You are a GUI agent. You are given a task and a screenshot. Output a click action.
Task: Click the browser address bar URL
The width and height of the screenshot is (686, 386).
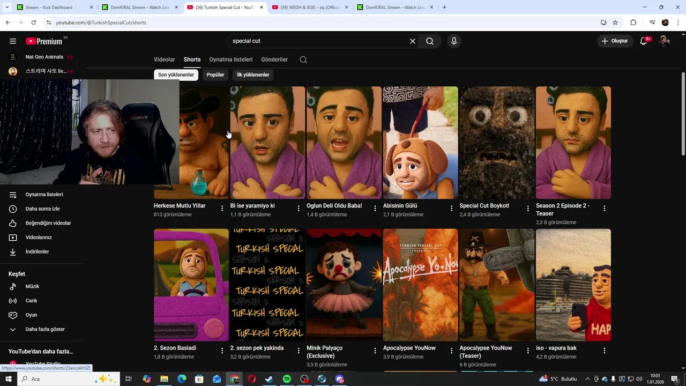click(x=101, y=23)
